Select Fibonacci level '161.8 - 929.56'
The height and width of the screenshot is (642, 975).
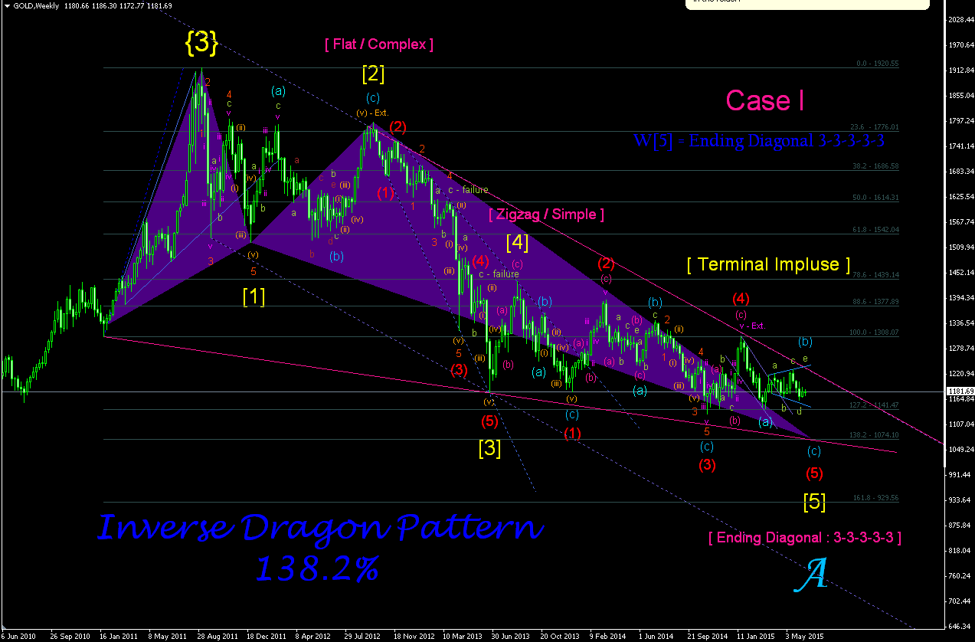(x=875, y=498)
